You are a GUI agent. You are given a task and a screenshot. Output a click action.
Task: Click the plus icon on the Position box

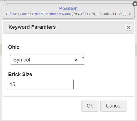(x=5, y=4)
